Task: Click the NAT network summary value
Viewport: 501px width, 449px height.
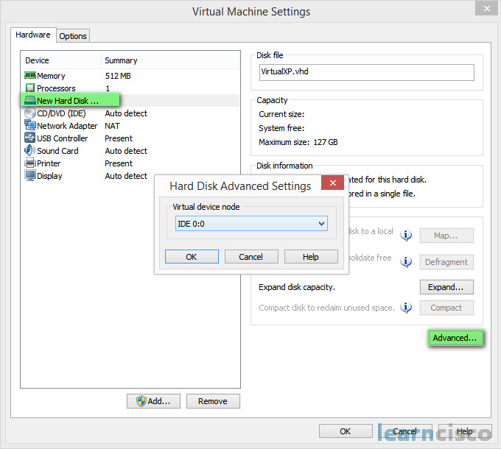Action: (112, 126)
